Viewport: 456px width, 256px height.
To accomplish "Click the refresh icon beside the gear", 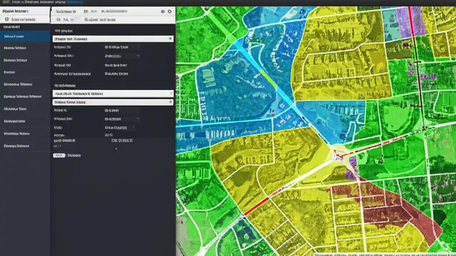I will point(162,11).
